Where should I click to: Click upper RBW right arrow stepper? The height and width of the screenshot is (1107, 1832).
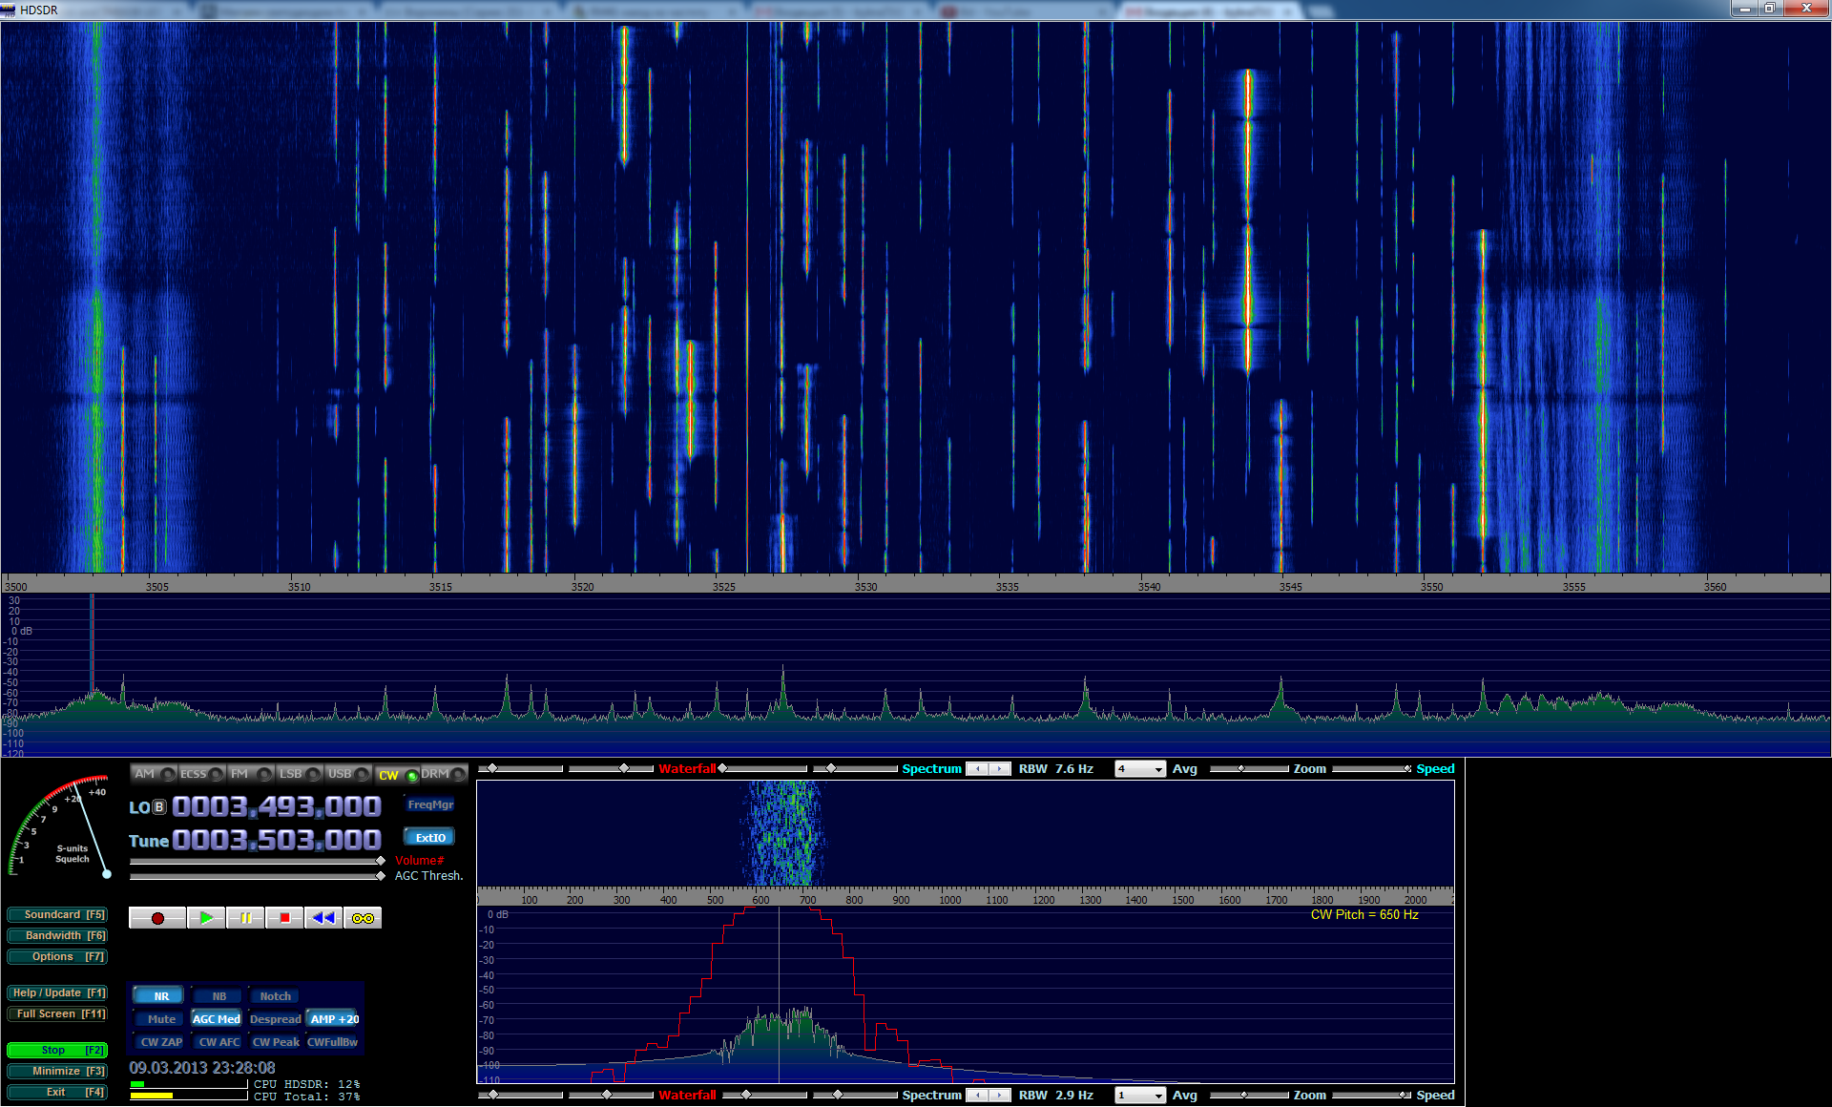pyautogui.click(x=999, y=769)
